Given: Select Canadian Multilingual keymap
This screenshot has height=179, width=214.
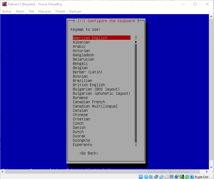Looking at the screenshot, I should pyautogui.click(x=95, y=106).
